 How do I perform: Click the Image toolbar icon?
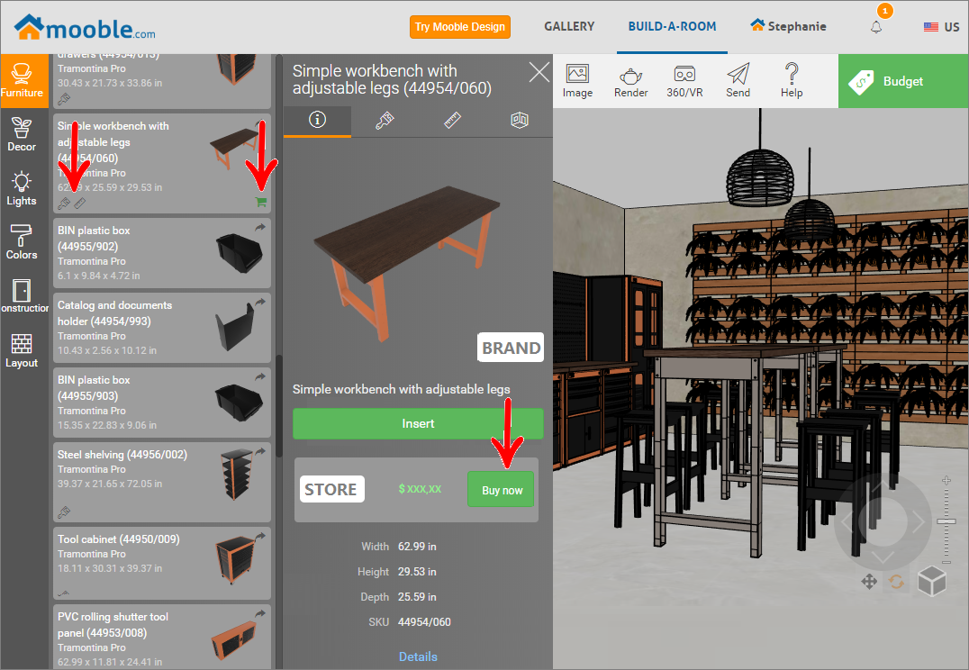[x=577, y=81]
